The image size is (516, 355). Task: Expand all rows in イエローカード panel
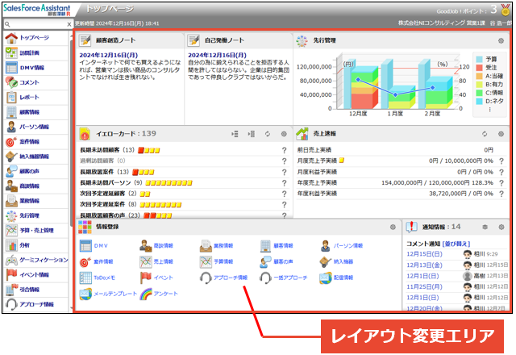pyautogui.click(x=235, y=134)
